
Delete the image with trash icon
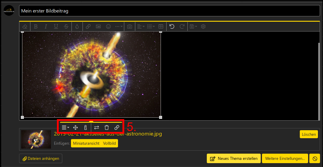pyautogui.click(x=106, y=127)
